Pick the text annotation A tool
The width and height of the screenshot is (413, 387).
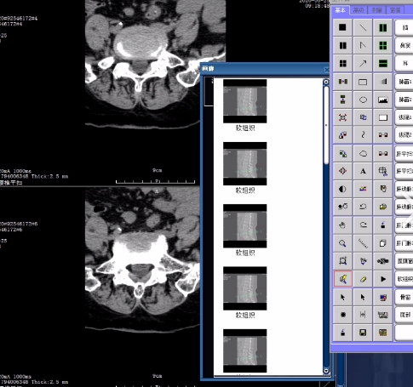(x=363, y=171)
